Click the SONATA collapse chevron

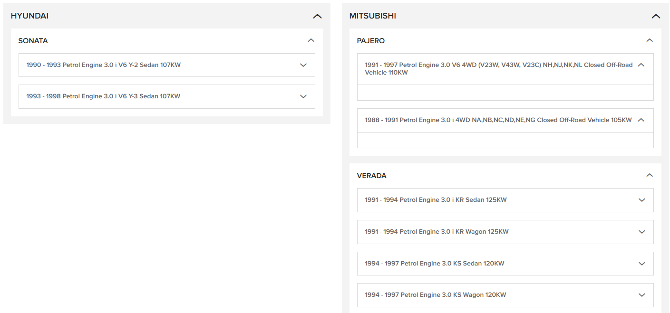[x=311, y=41]
